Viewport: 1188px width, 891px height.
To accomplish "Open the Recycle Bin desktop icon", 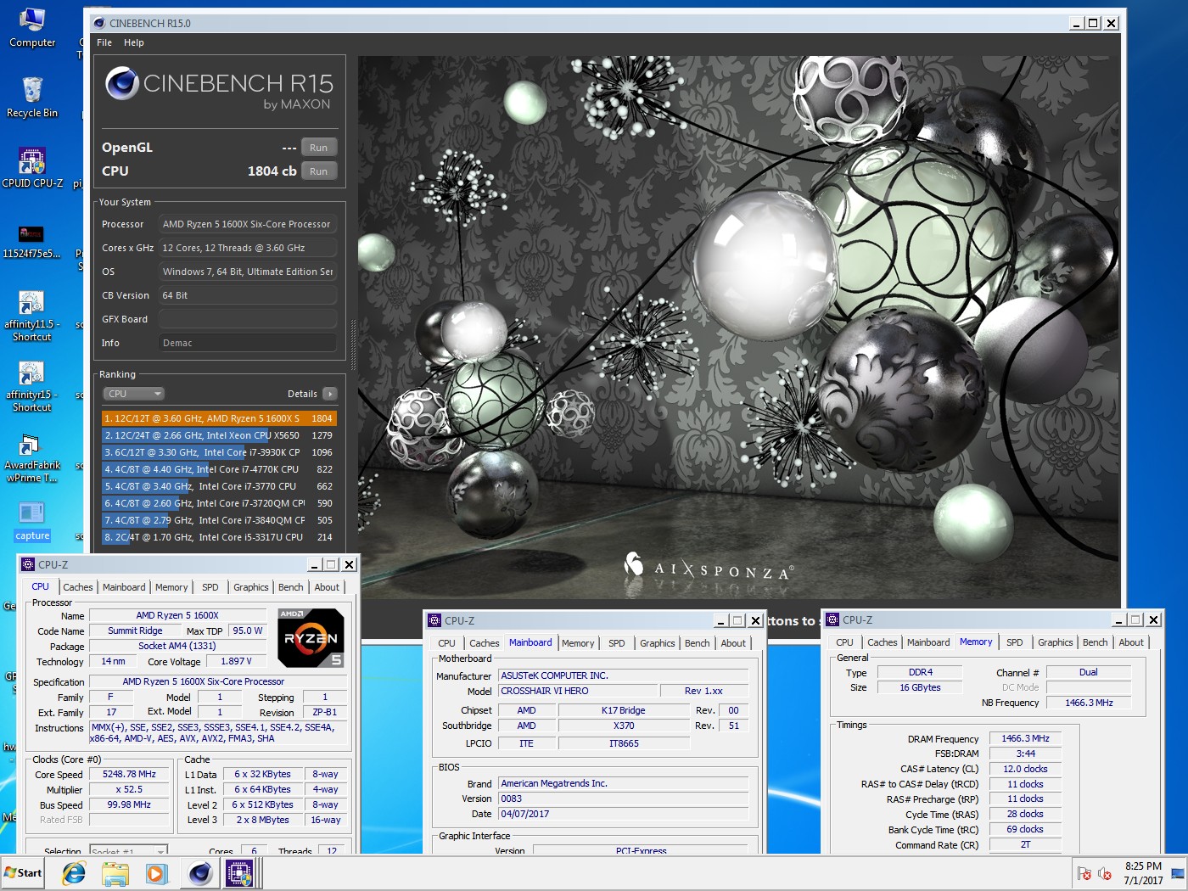I will [x=32, y=98].
